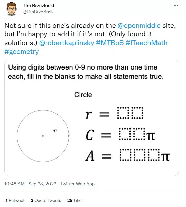Viewport: 186px width, 207px height.
Task: Open the three-dot more options menu
Action: tap(176, 6)
